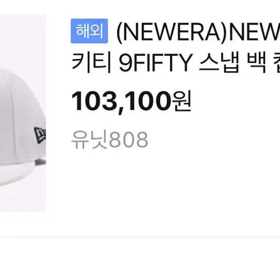Select the 103,100원 price text
Image resolution: width=280 pixels, height=280 pixels.
coord(131,102)
